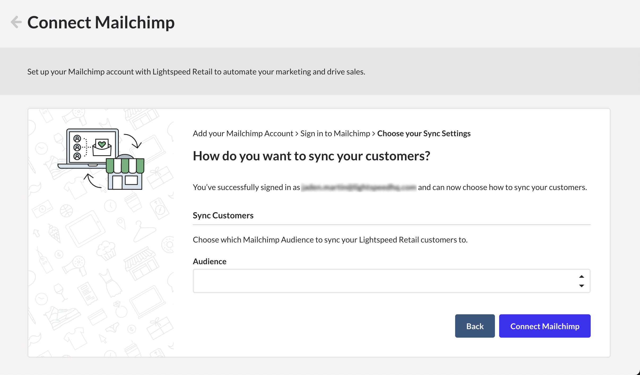Screen dimensions: 640x375
Task: Click the green striped storefront illustration
Action: 125,173
